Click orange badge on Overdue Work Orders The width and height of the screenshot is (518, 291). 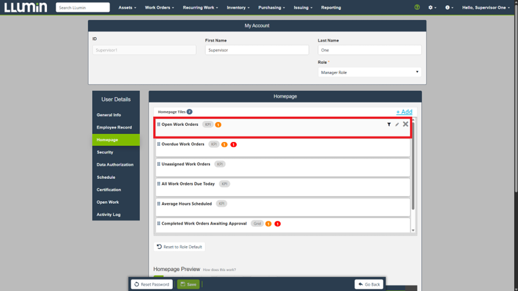[x=224, y=145]
